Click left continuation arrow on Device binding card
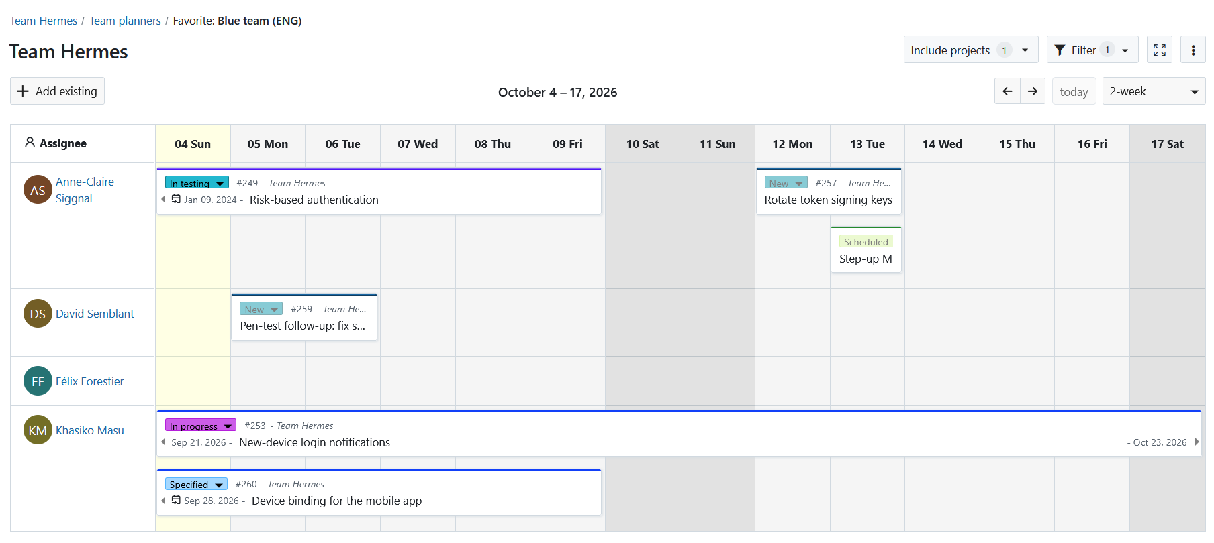Screen dimensions: 1214x543 (163, 500)
